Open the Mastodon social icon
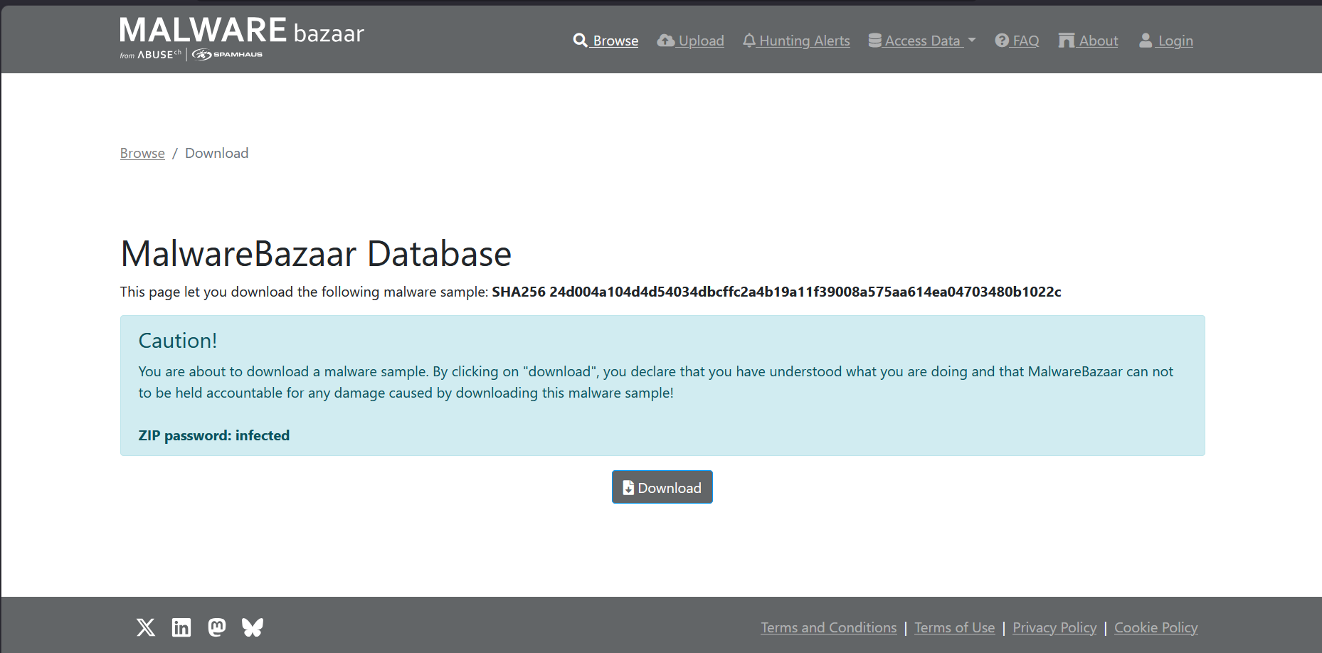Image resolution: width=1322 pixels, height=653 pixels. coord(217,627)
